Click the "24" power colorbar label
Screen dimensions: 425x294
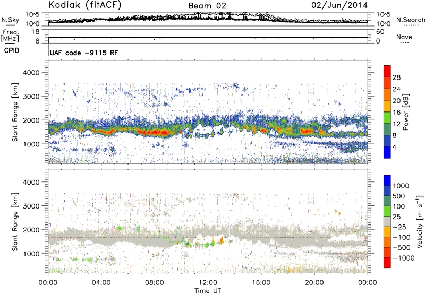pyautogui.click(x=396, y=89)
